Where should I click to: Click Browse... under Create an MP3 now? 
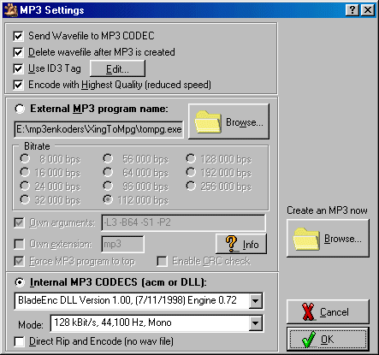(328, 239)
